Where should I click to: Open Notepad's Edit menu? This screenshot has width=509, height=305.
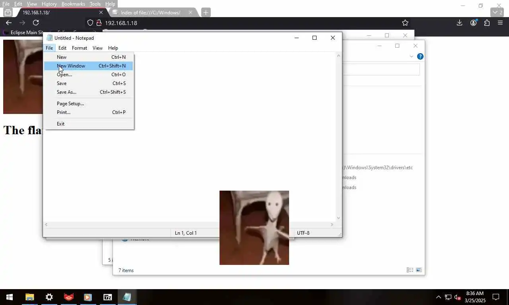coord(62,48)
